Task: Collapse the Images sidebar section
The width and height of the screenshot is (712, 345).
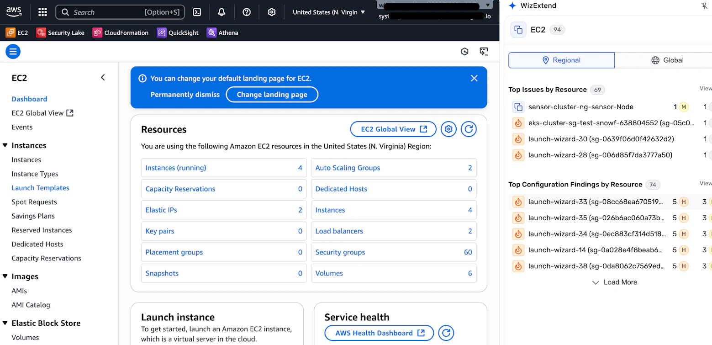Action: [5, 277]
